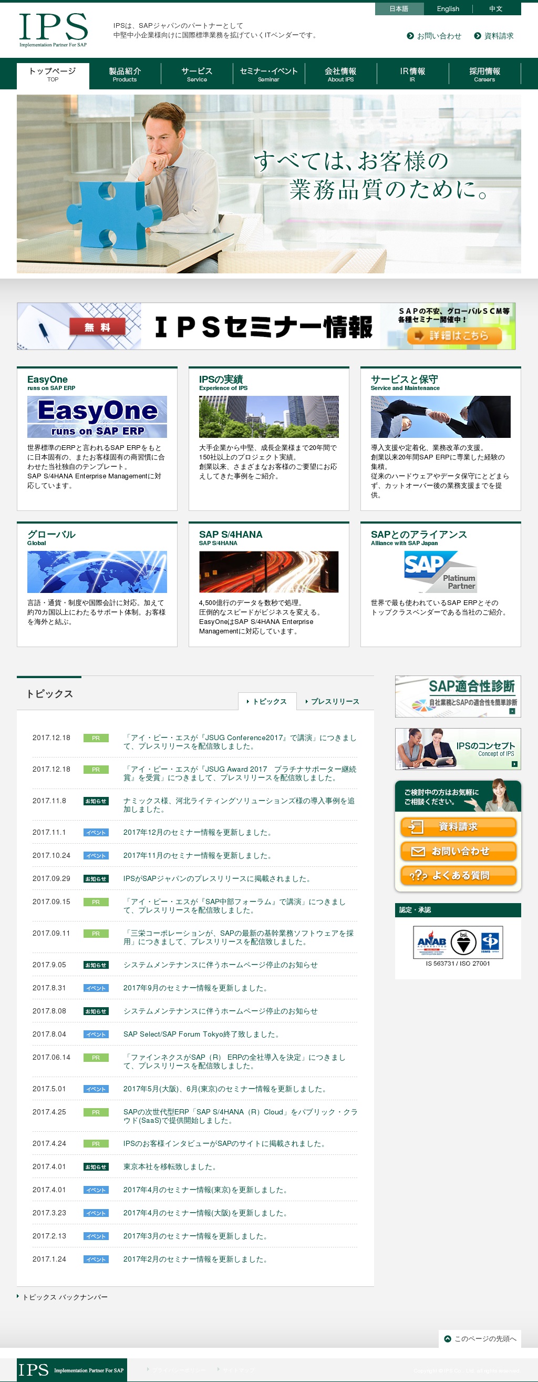Click the お知らせ tag dated 2017.9.05
This screenshot has height=1382, width=538.
[x=96, y=965]
